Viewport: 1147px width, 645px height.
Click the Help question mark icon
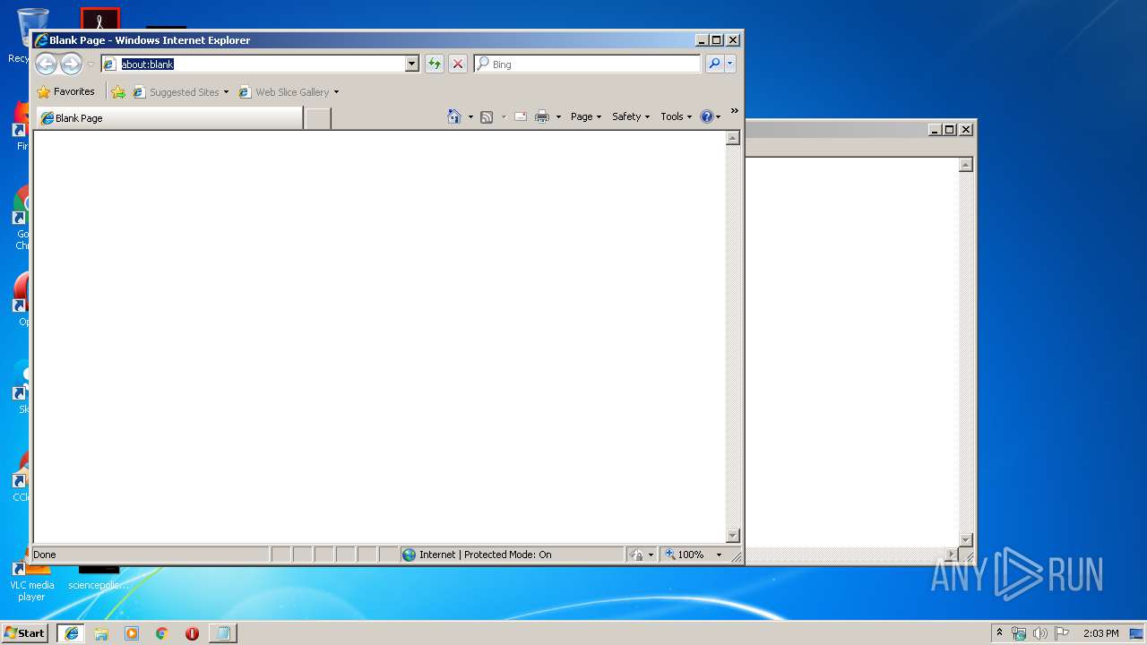point(707,116)
